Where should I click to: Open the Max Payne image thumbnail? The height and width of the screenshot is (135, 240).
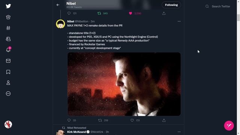124,84
